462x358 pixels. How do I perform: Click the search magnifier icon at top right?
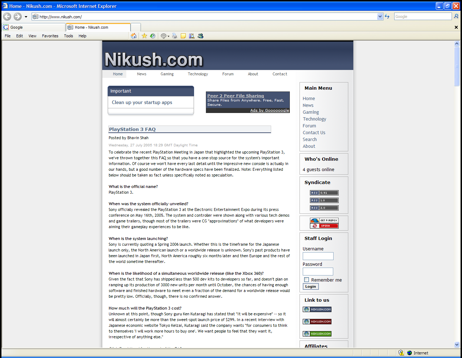point(456,17)
